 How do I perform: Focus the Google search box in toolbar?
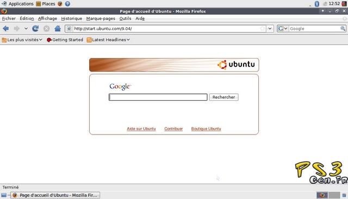[314, 29]
